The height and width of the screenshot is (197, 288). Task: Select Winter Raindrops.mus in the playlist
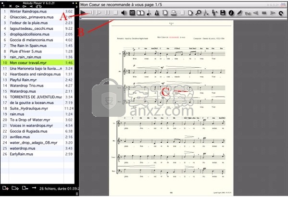[x=38, y=12]
